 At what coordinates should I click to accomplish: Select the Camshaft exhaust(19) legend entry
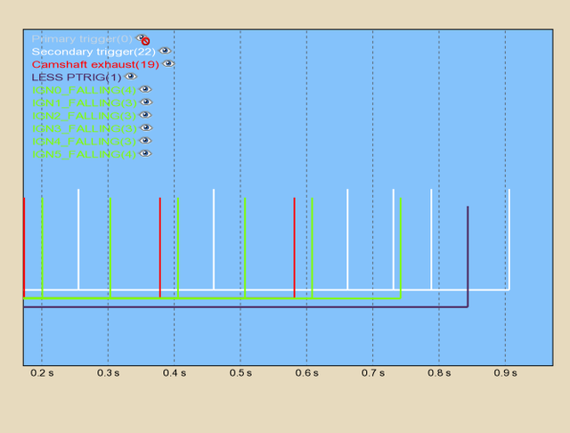[x=95, y=64]
